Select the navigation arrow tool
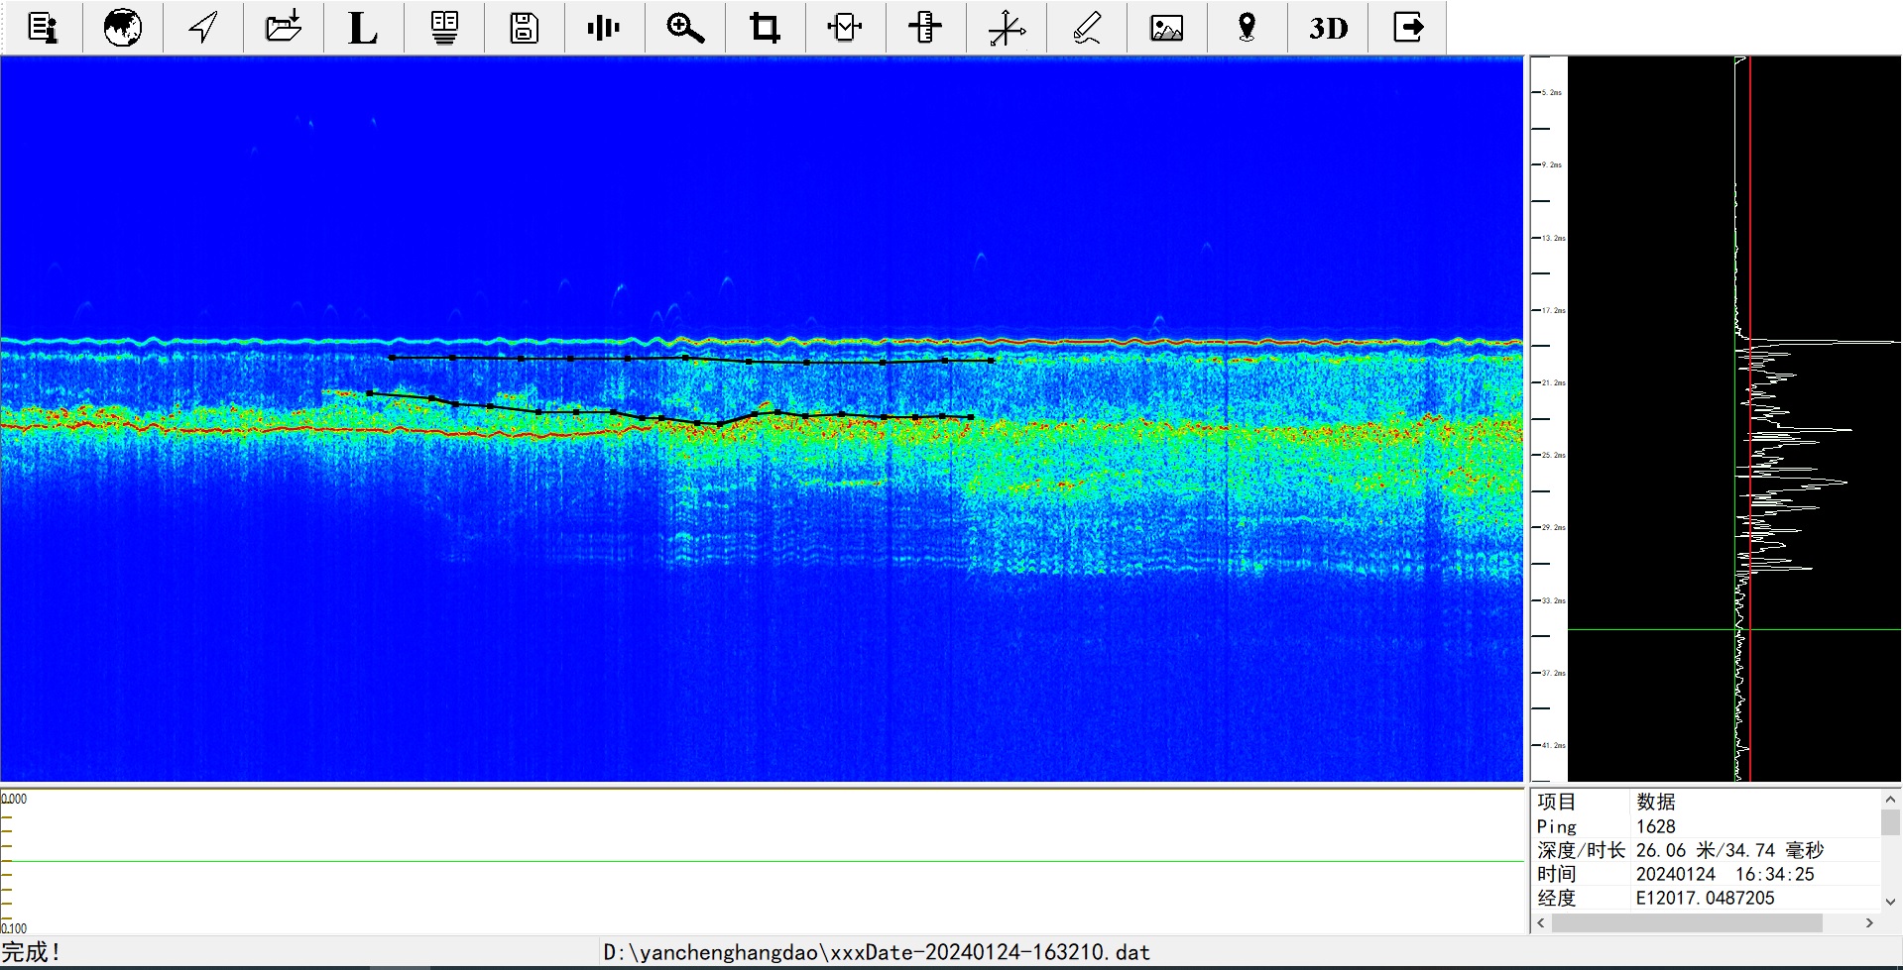Image resolution: width=1903 pixels, height=970 pixels. 203,28
